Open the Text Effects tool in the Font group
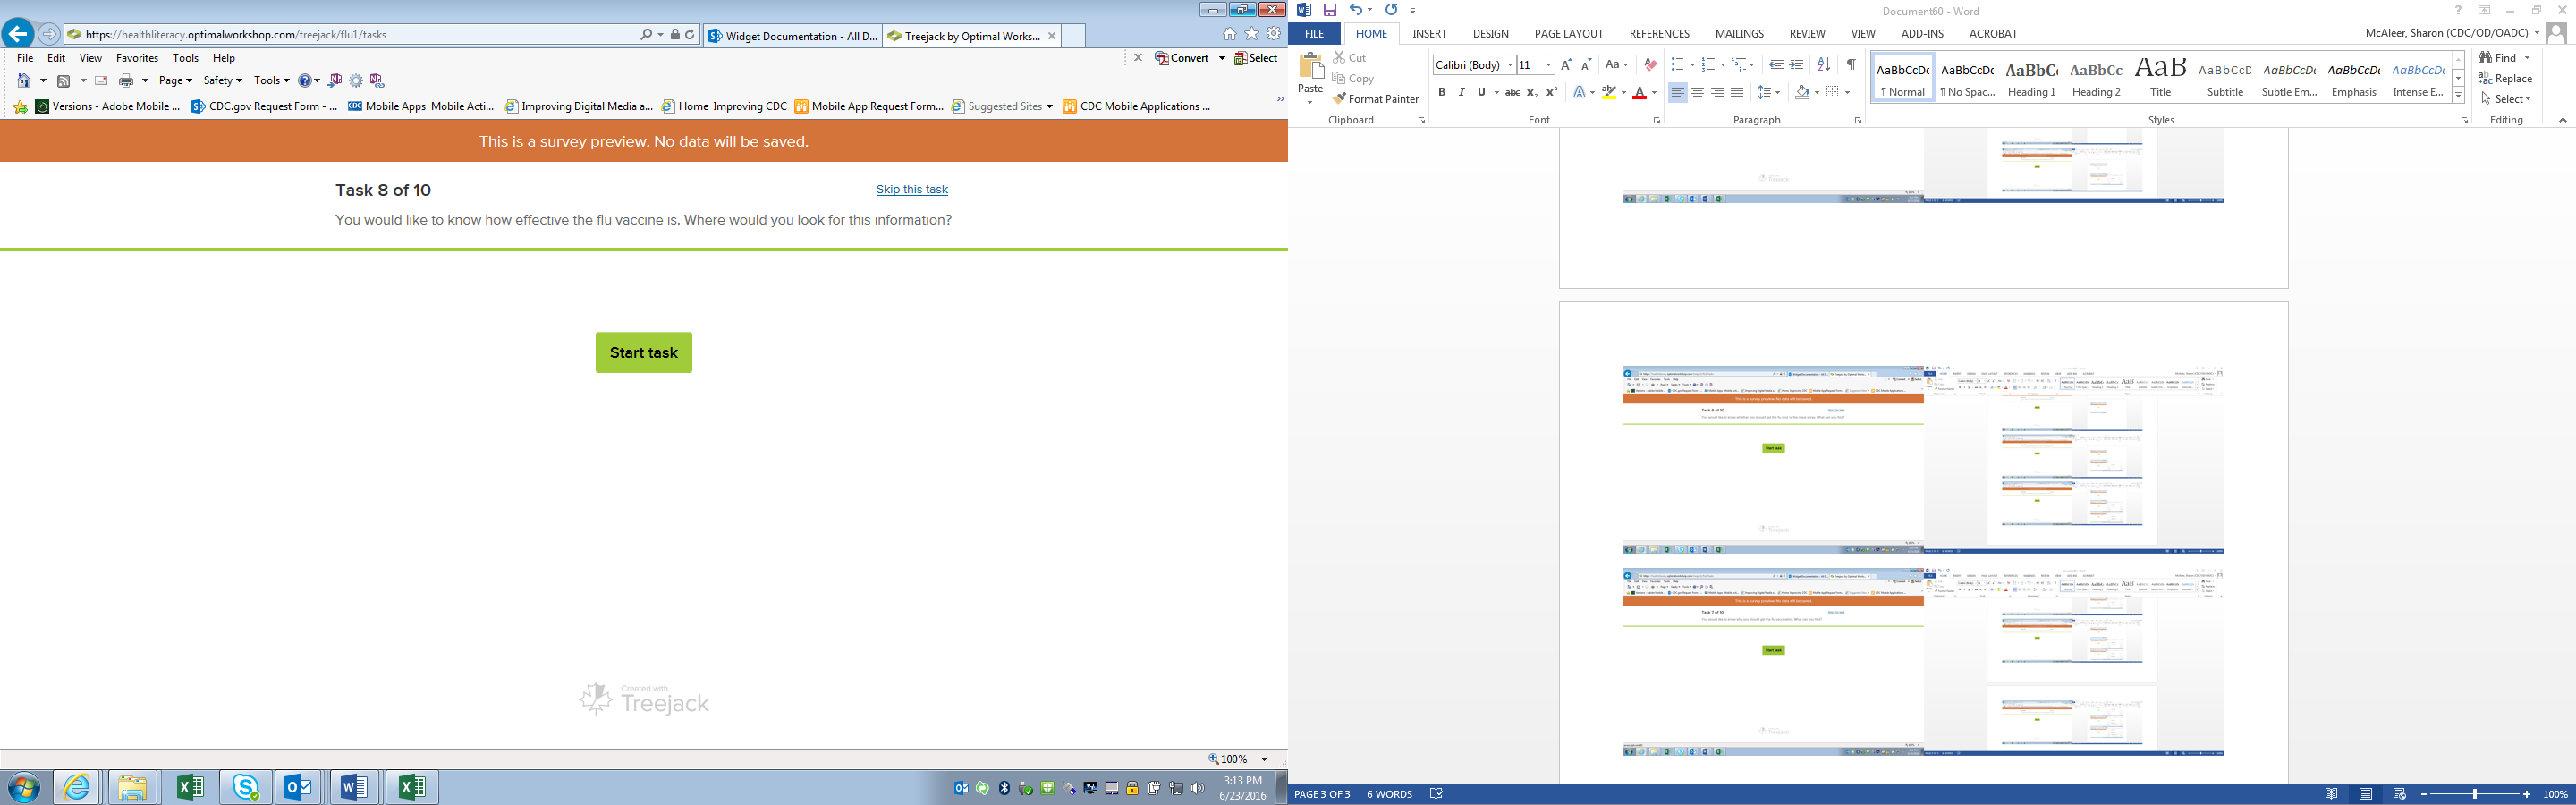Image resolution: width=2576 pixels, height=805 pixels. tap(1580, 93)
